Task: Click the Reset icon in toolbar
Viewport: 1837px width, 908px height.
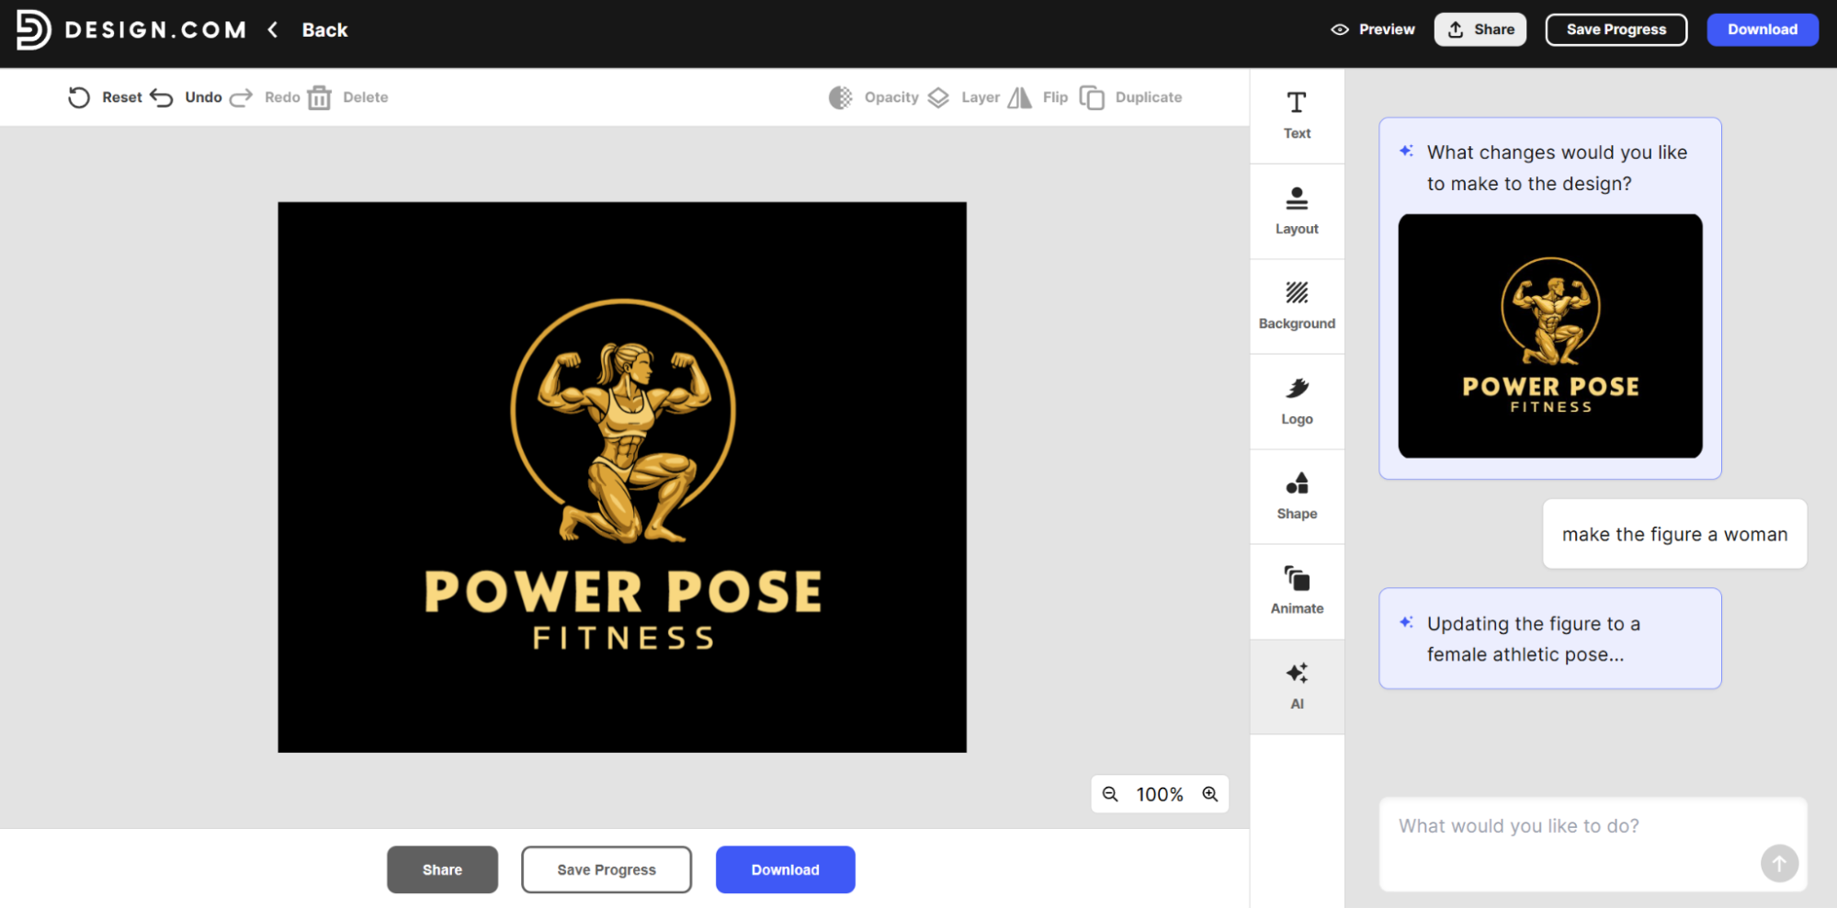Action: click(79, 97)
